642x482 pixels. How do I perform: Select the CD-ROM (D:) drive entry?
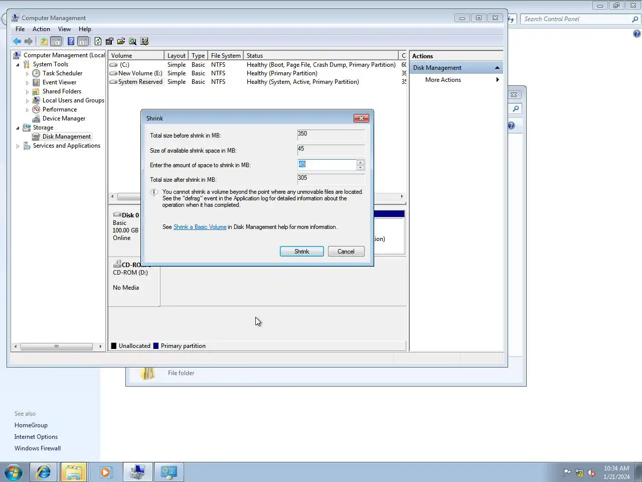130,273
